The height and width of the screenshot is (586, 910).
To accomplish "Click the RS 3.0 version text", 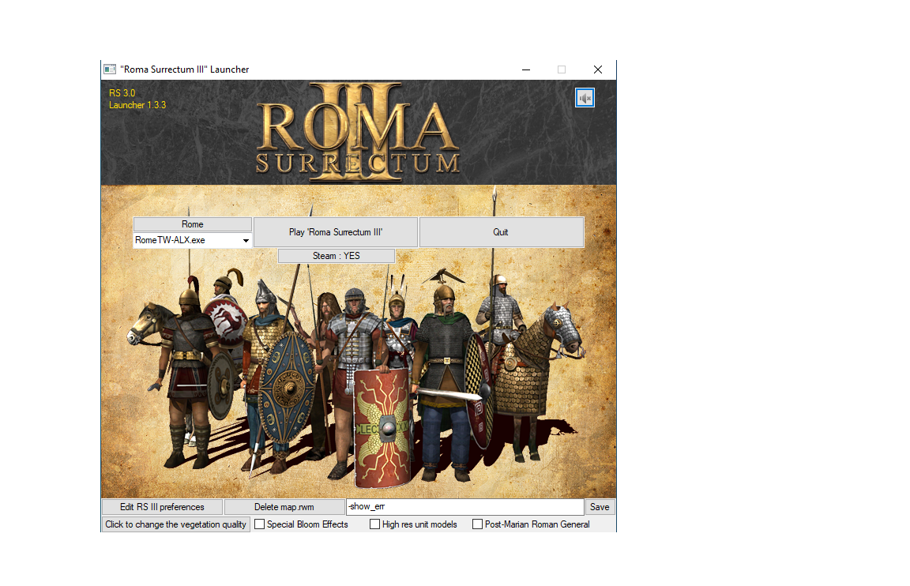I will (122, 93).
